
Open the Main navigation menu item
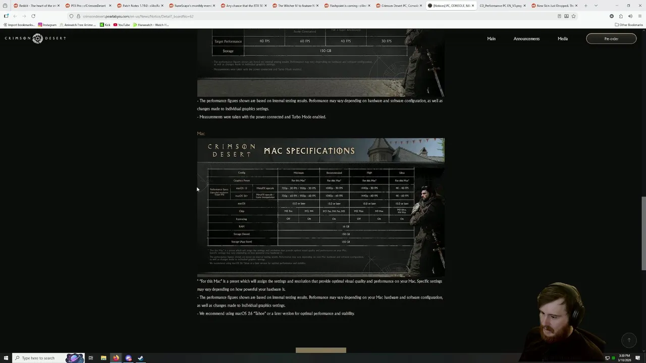point(491,39)
